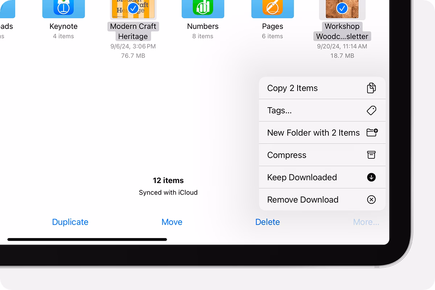435x290 pixels.
Task: Click the new folder plus icon
Action: point(372,132)
